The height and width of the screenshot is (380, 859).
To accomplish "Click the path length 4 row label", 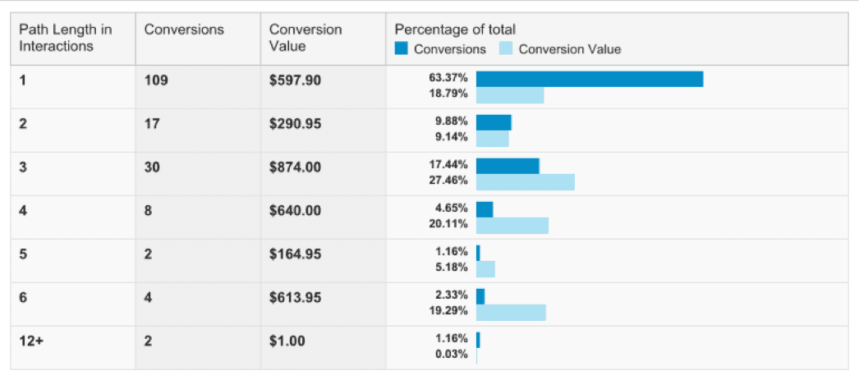I will click(x=23, y=211).
